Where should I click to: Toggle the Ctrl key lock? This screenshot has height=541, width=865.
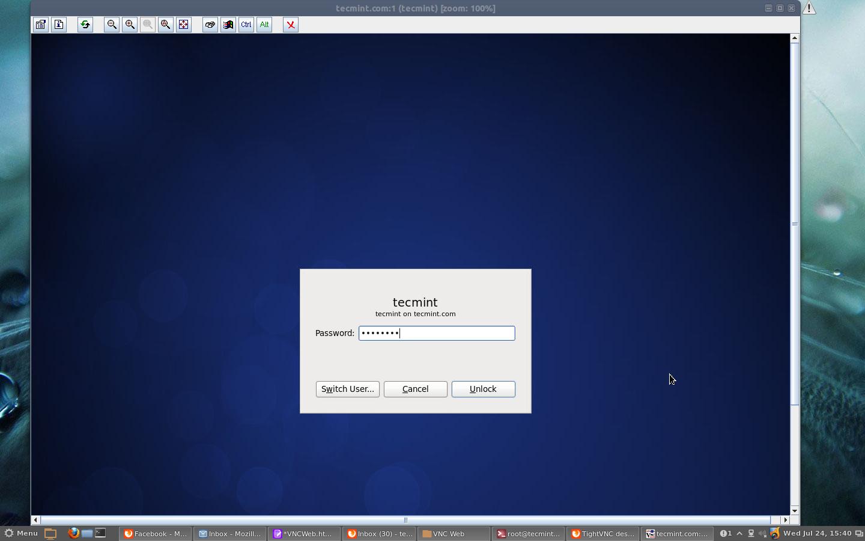(246, 25)
